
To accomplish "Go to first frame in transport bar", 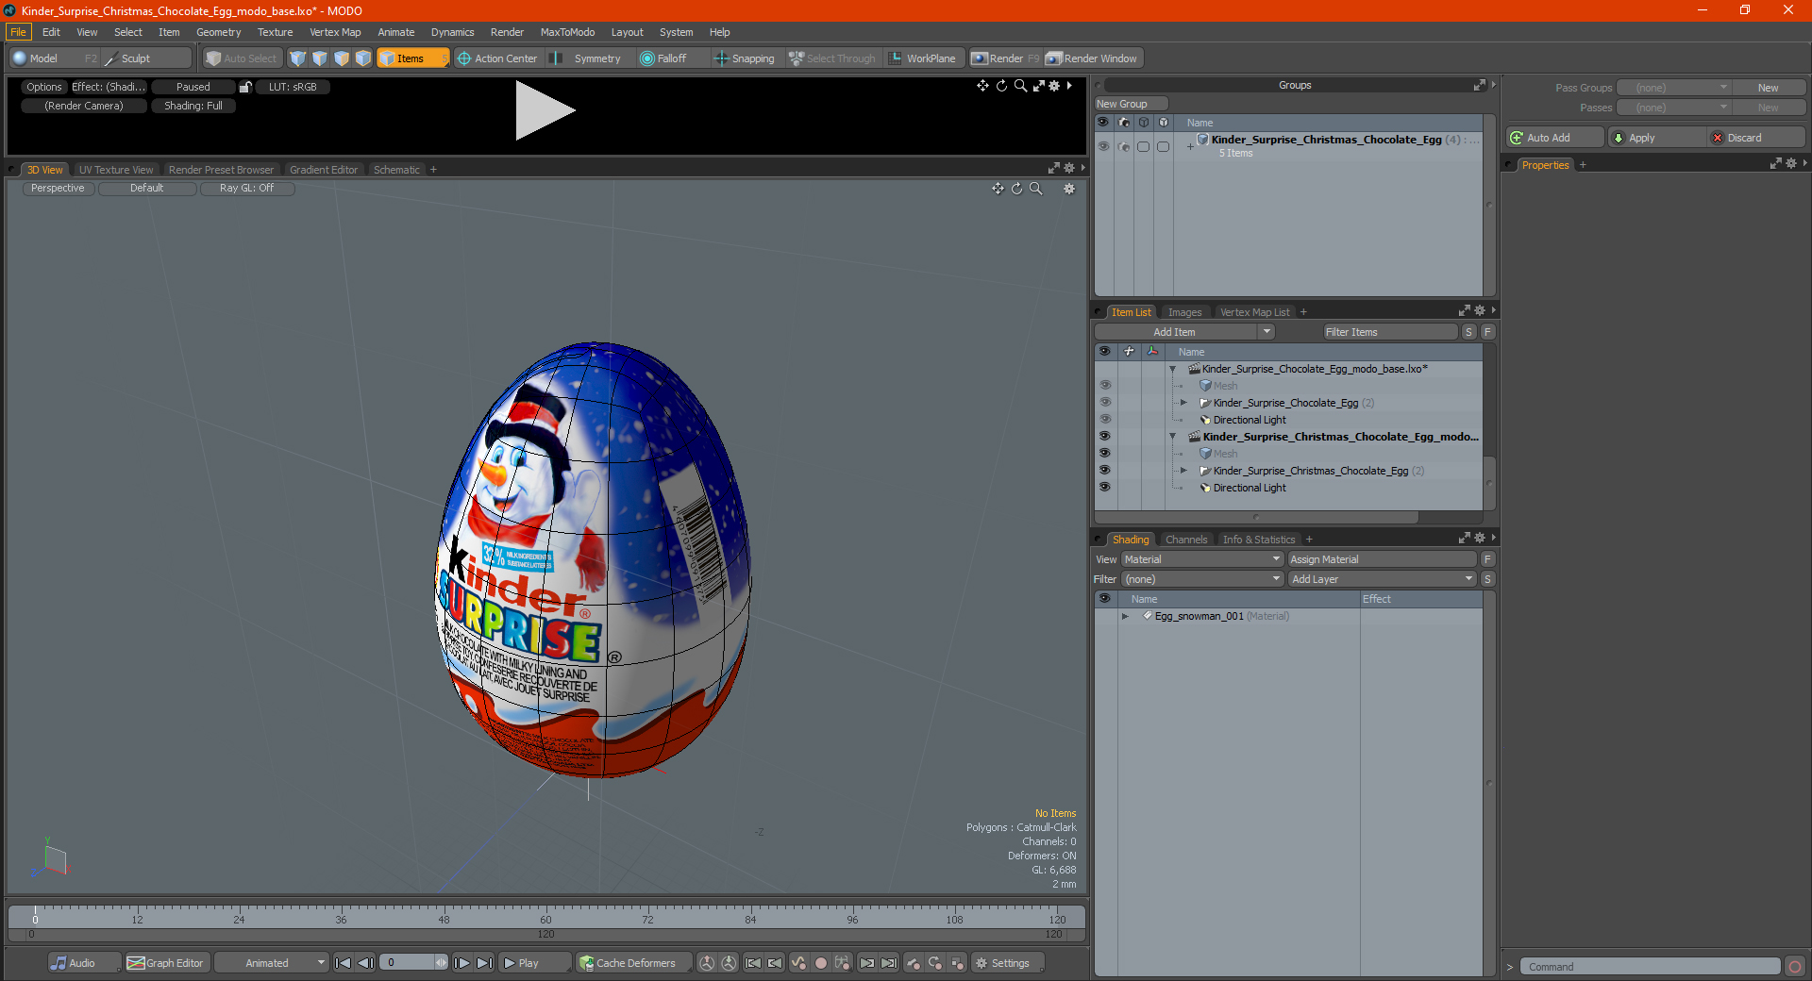I will (x=344, y=963).
